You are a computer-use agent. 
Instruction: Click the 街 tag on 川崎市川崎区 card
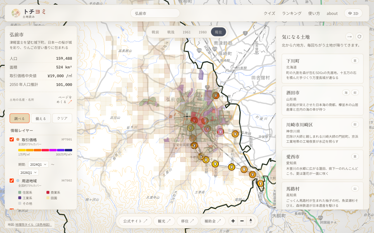tap(355, 124)
